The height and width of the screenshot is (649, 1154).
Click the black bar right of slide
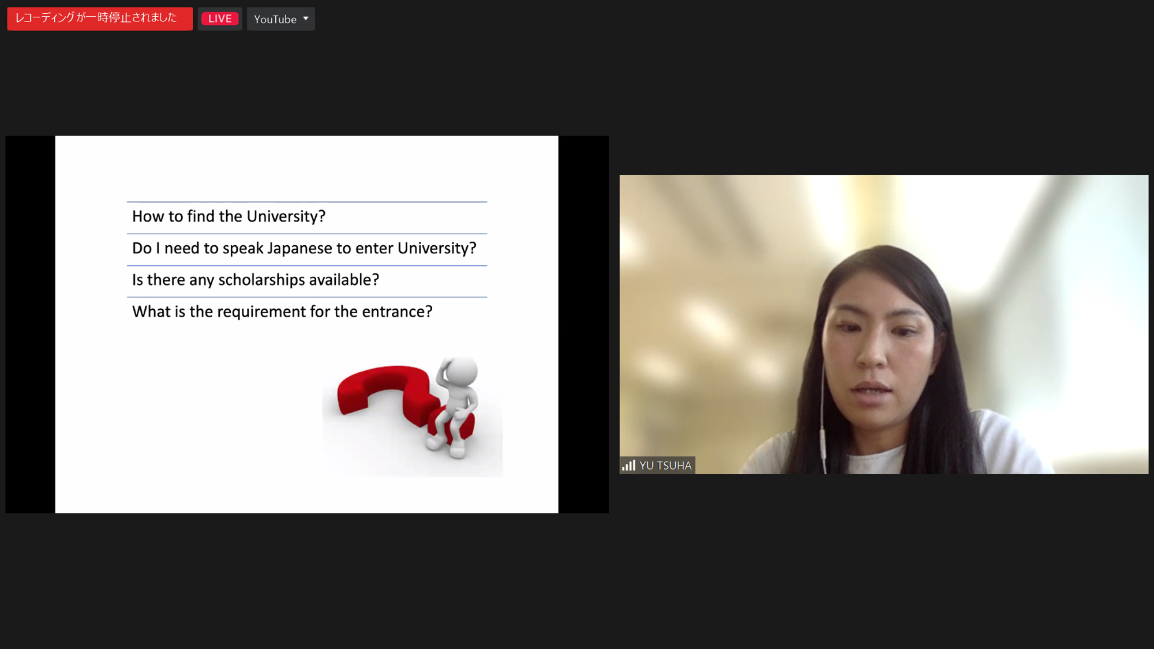coord(583,324)
